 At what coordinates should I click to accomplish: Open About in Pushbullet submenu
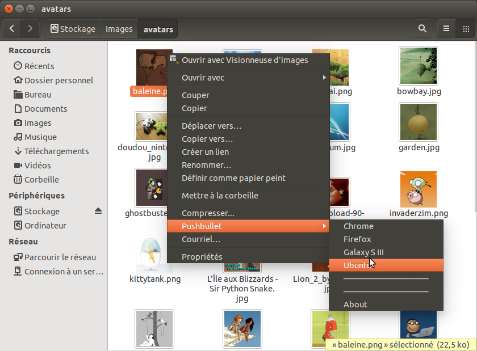pyautogui.click(x=386, y=304)
